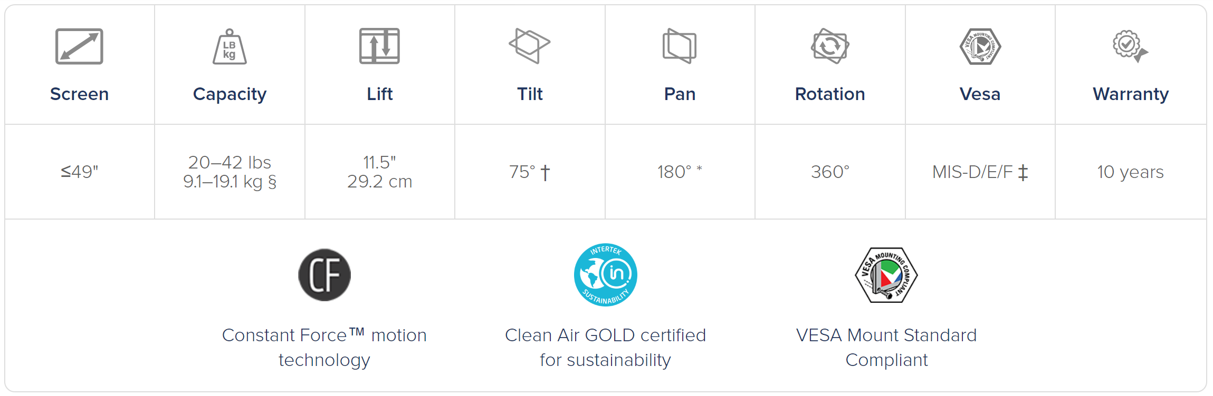Click Constant Force motion technology text

[x=324, y=348]
